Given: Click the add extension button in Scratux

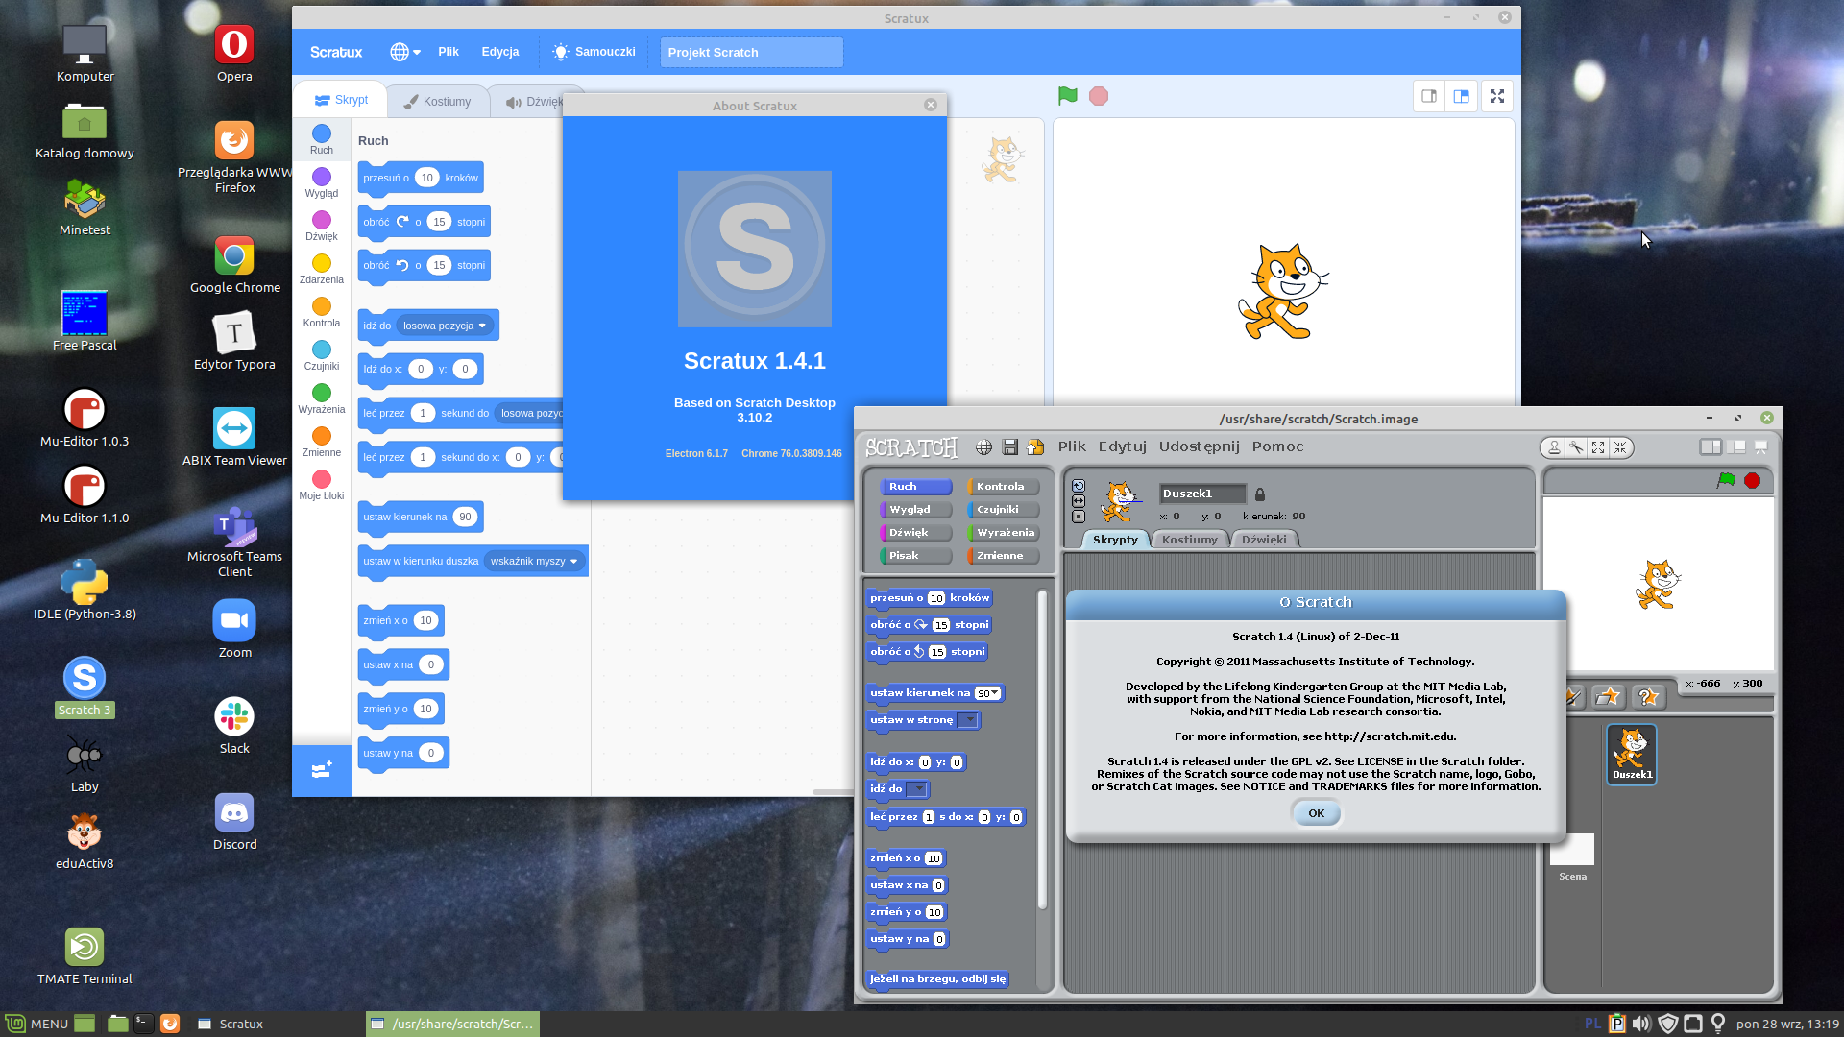Looking at the screenshot, I should [322, 770].
